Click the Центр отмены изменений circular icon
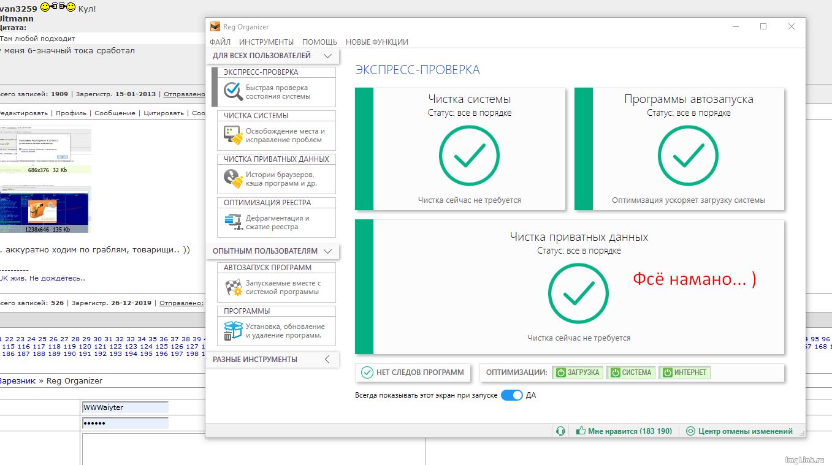 point(690,431)
